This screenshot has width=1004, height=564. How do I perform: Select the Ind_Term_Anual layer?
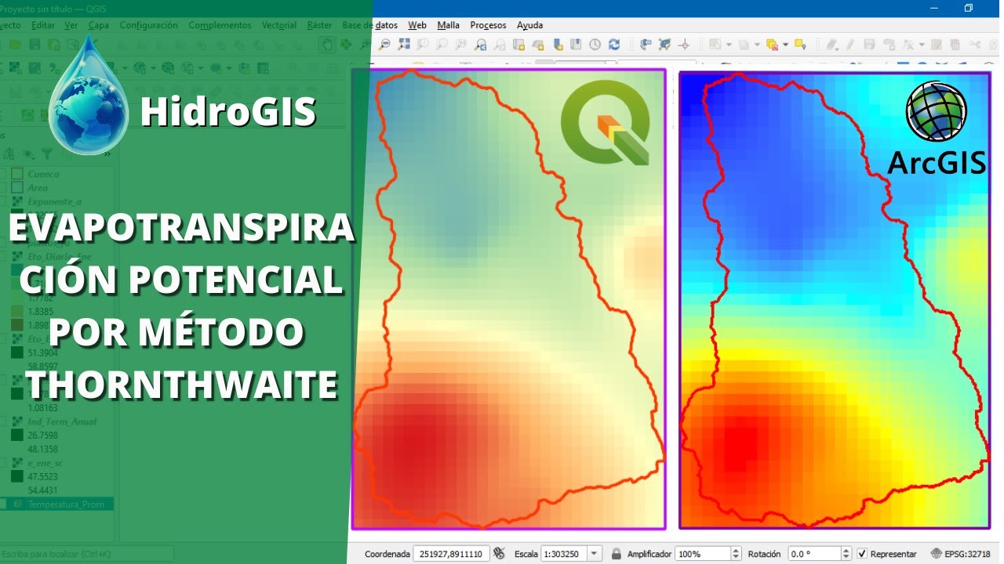click(x=62, y=421)
